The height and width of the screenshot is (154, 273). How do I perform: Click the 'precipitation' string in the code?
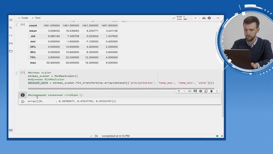click(142, 83)
